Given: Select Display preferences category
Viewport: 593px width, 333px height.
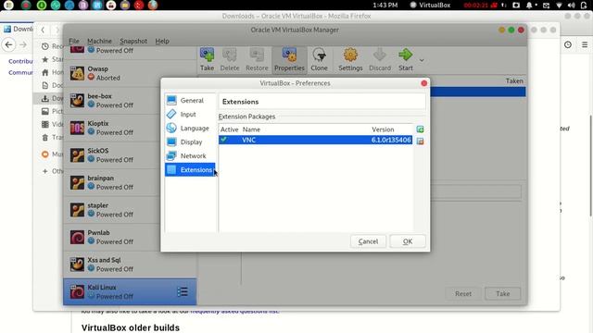Looking at the screenshot, I should (190, 142).
